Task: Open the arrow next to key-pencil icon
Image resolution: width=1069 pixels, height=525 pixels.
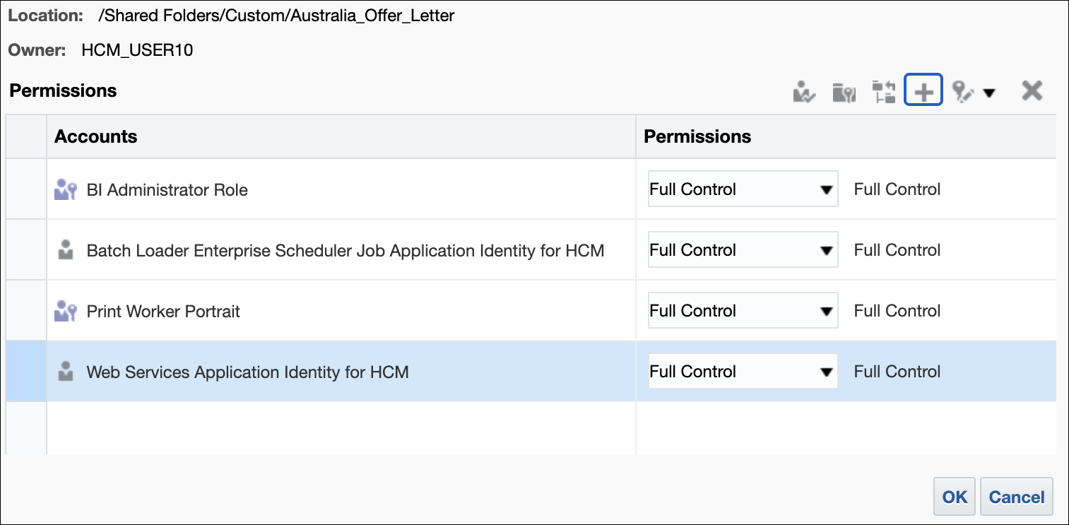Action: tap(990, 93)
